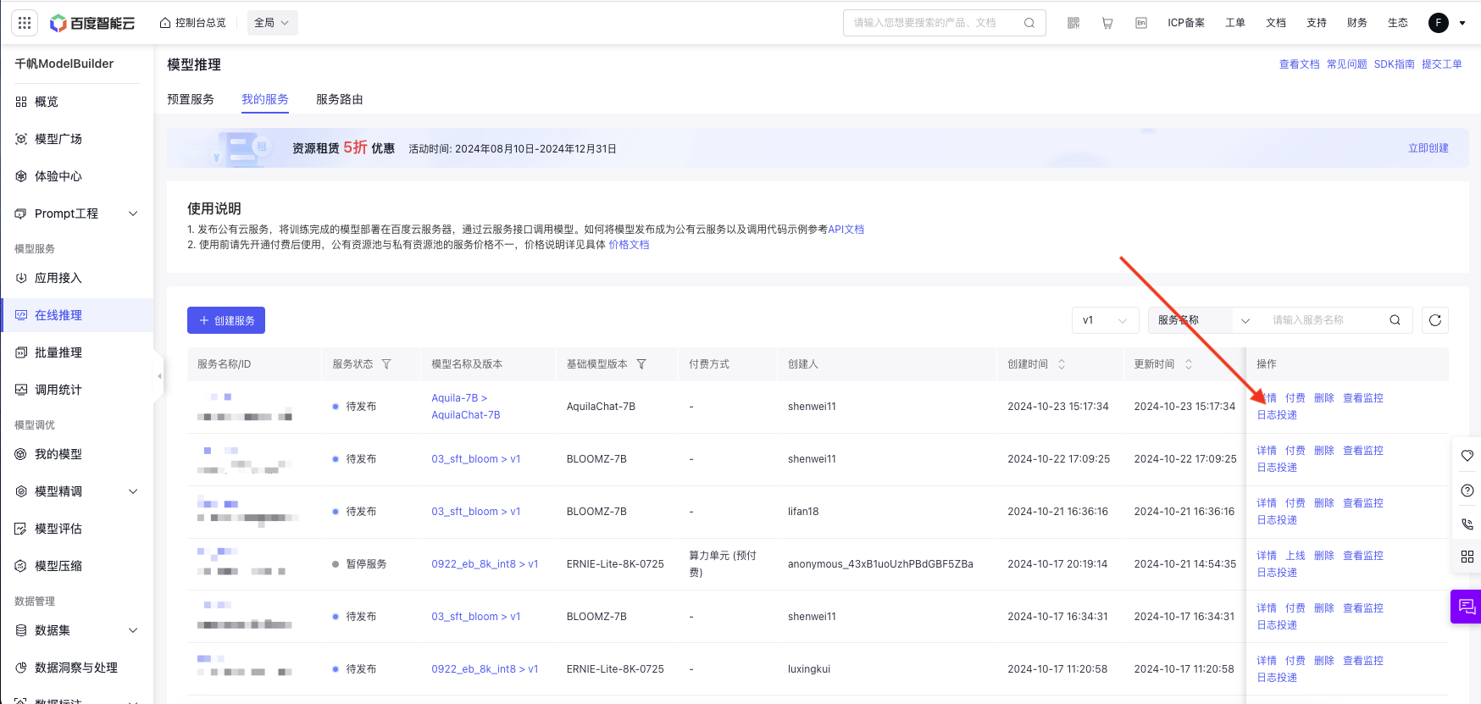The width and height of the screenshot is (1481, 704).
Task: Switch language with the En icon
Action: coord(1141,23)
